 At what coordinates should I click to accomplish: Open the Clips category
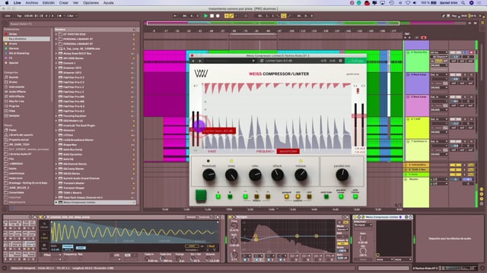pyautogui.click(x=12, y=111)
